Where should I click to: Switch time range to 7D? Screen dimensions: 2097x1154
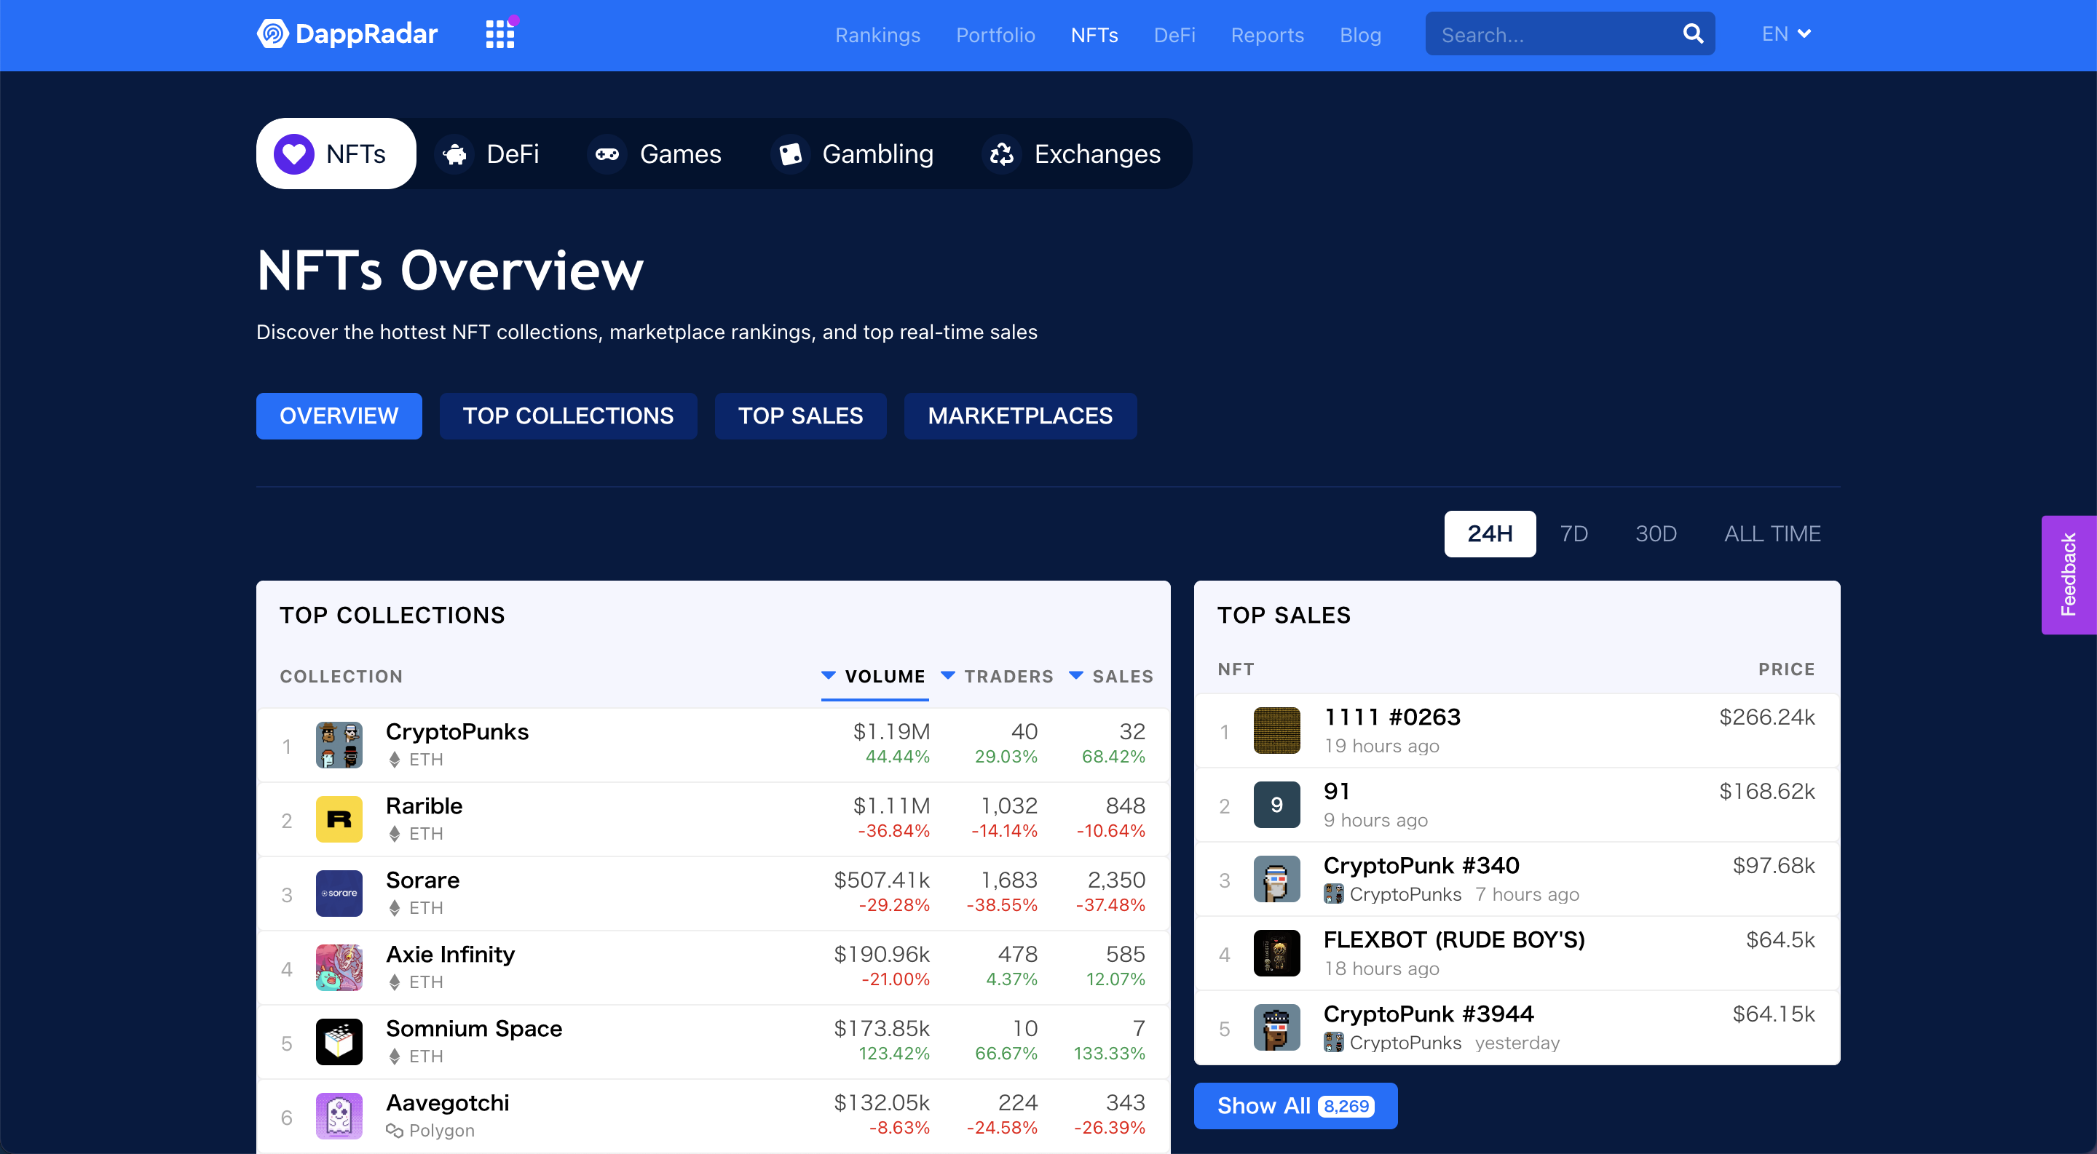pyautogui.click(x=1573, y=533)
